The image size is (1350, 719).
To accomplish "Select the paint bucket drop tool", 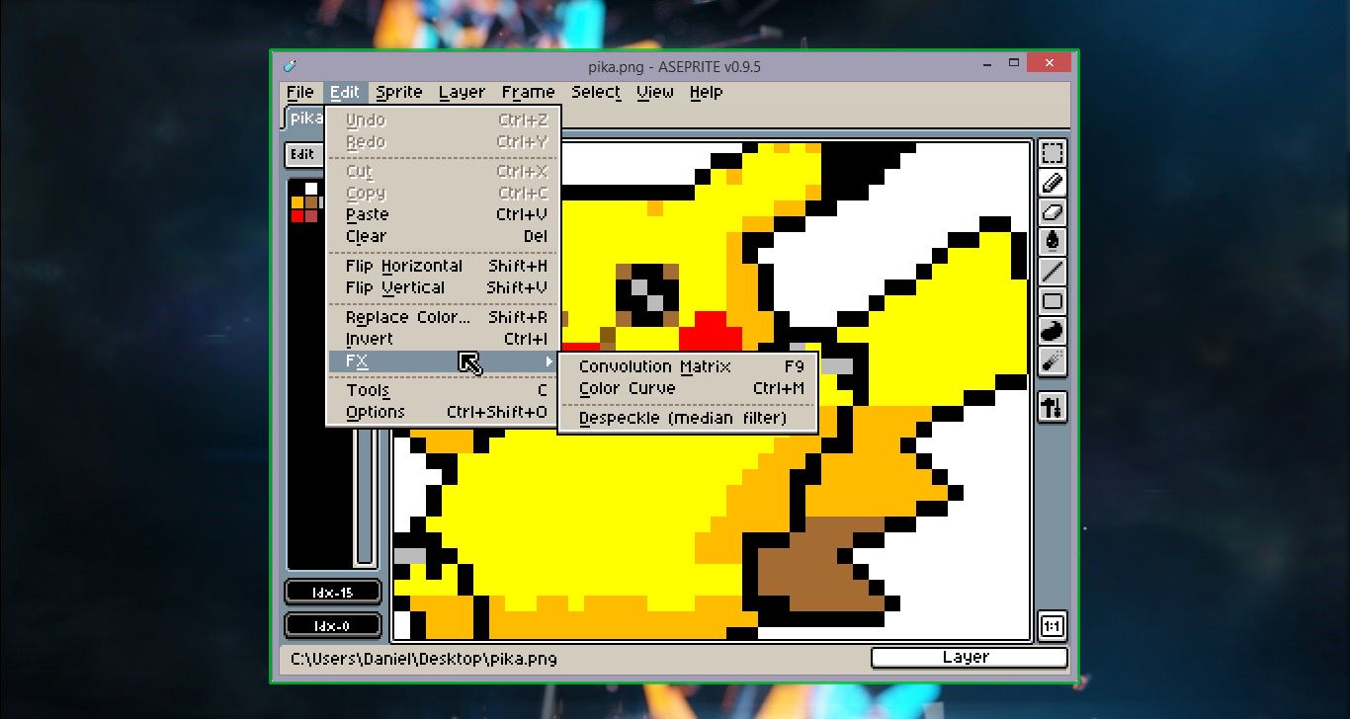I will pyautogui.click(x=1053, y=241).
